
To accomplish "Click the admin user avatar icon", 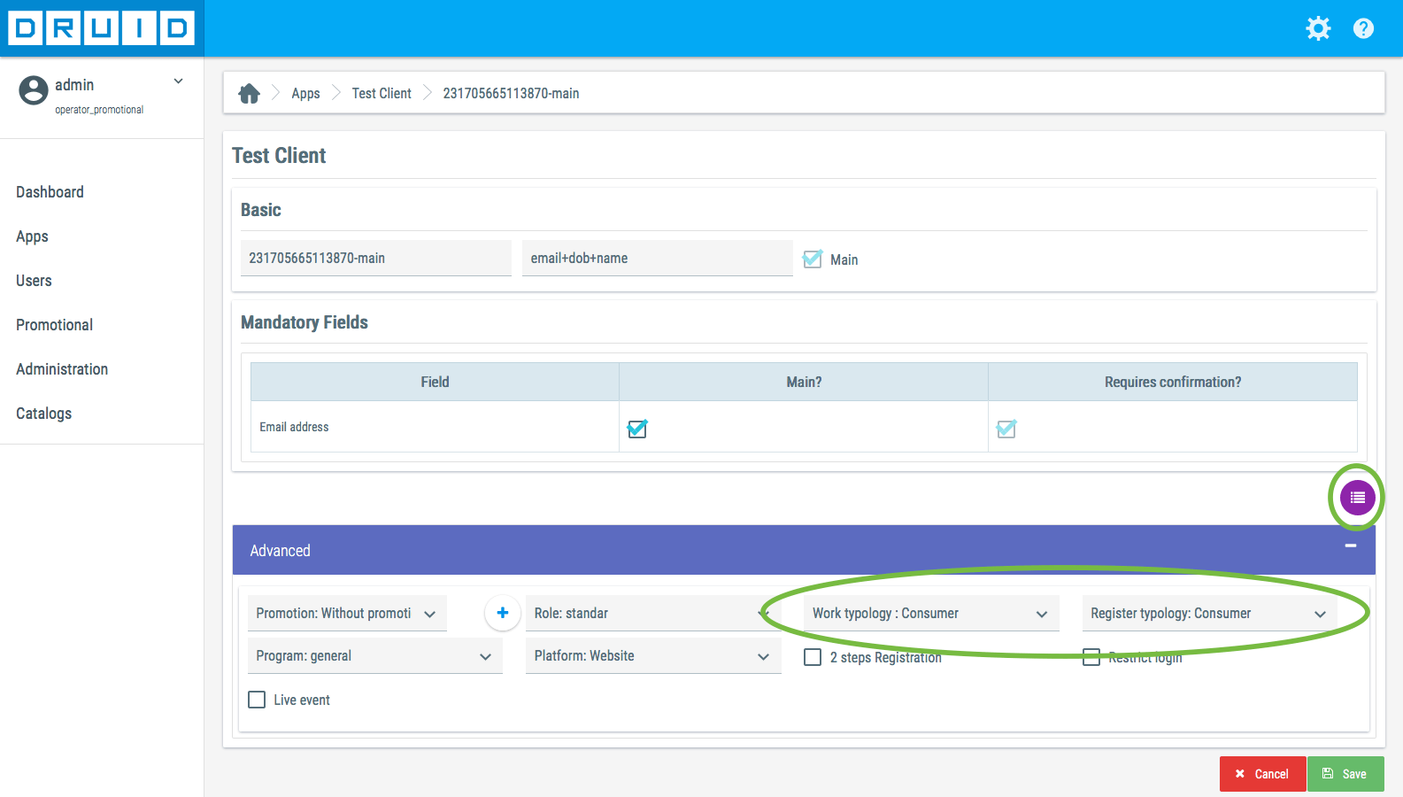I will pyautogui.click(x=34, y=90).
